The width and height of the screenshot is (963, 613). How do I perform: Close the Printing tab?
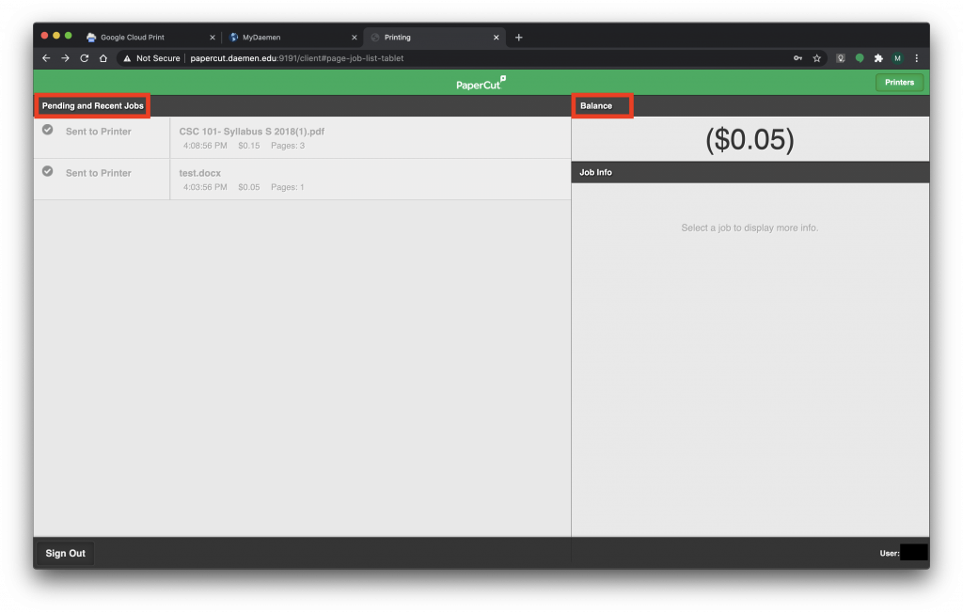pos(497,38)
